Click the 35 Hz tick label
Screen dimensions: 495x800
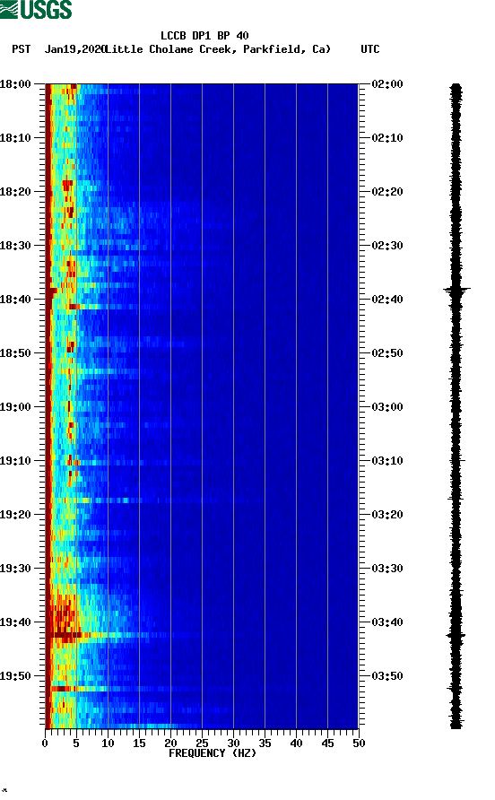point(265,743)
